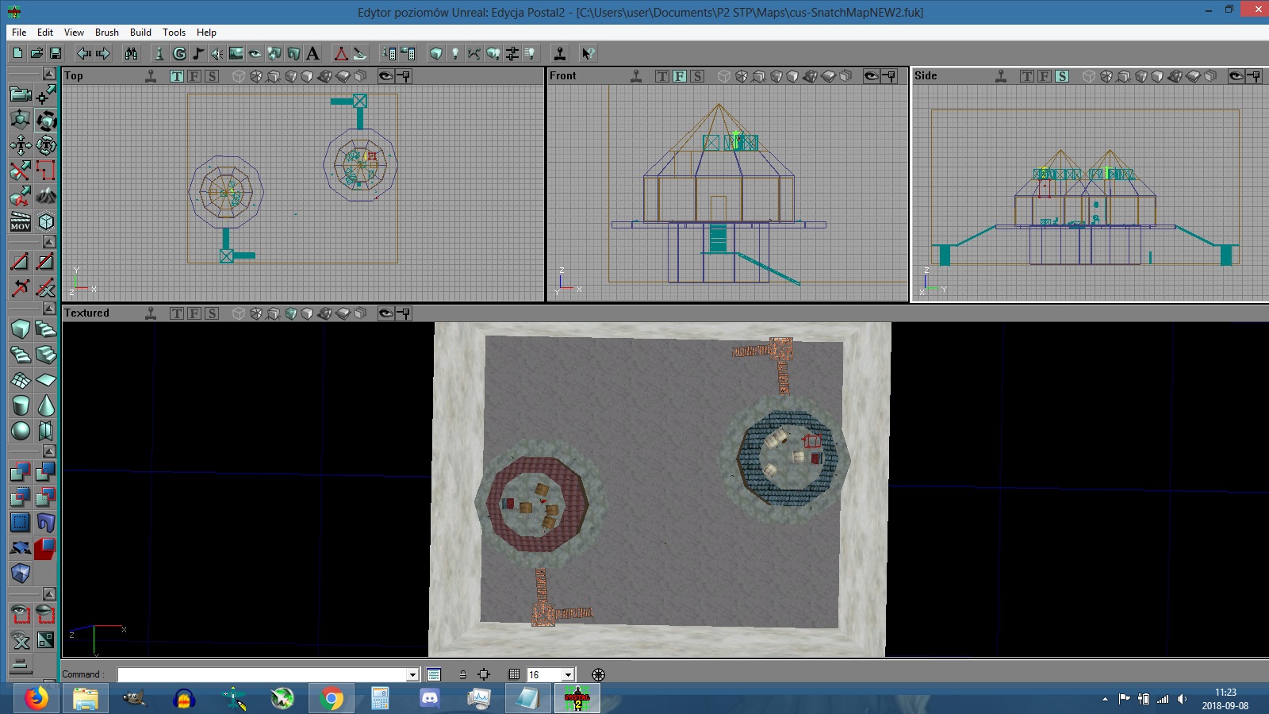Toggle grid snapping icon in bottom bar
This screenshot has height=714, width=1269.
point(514,674)
